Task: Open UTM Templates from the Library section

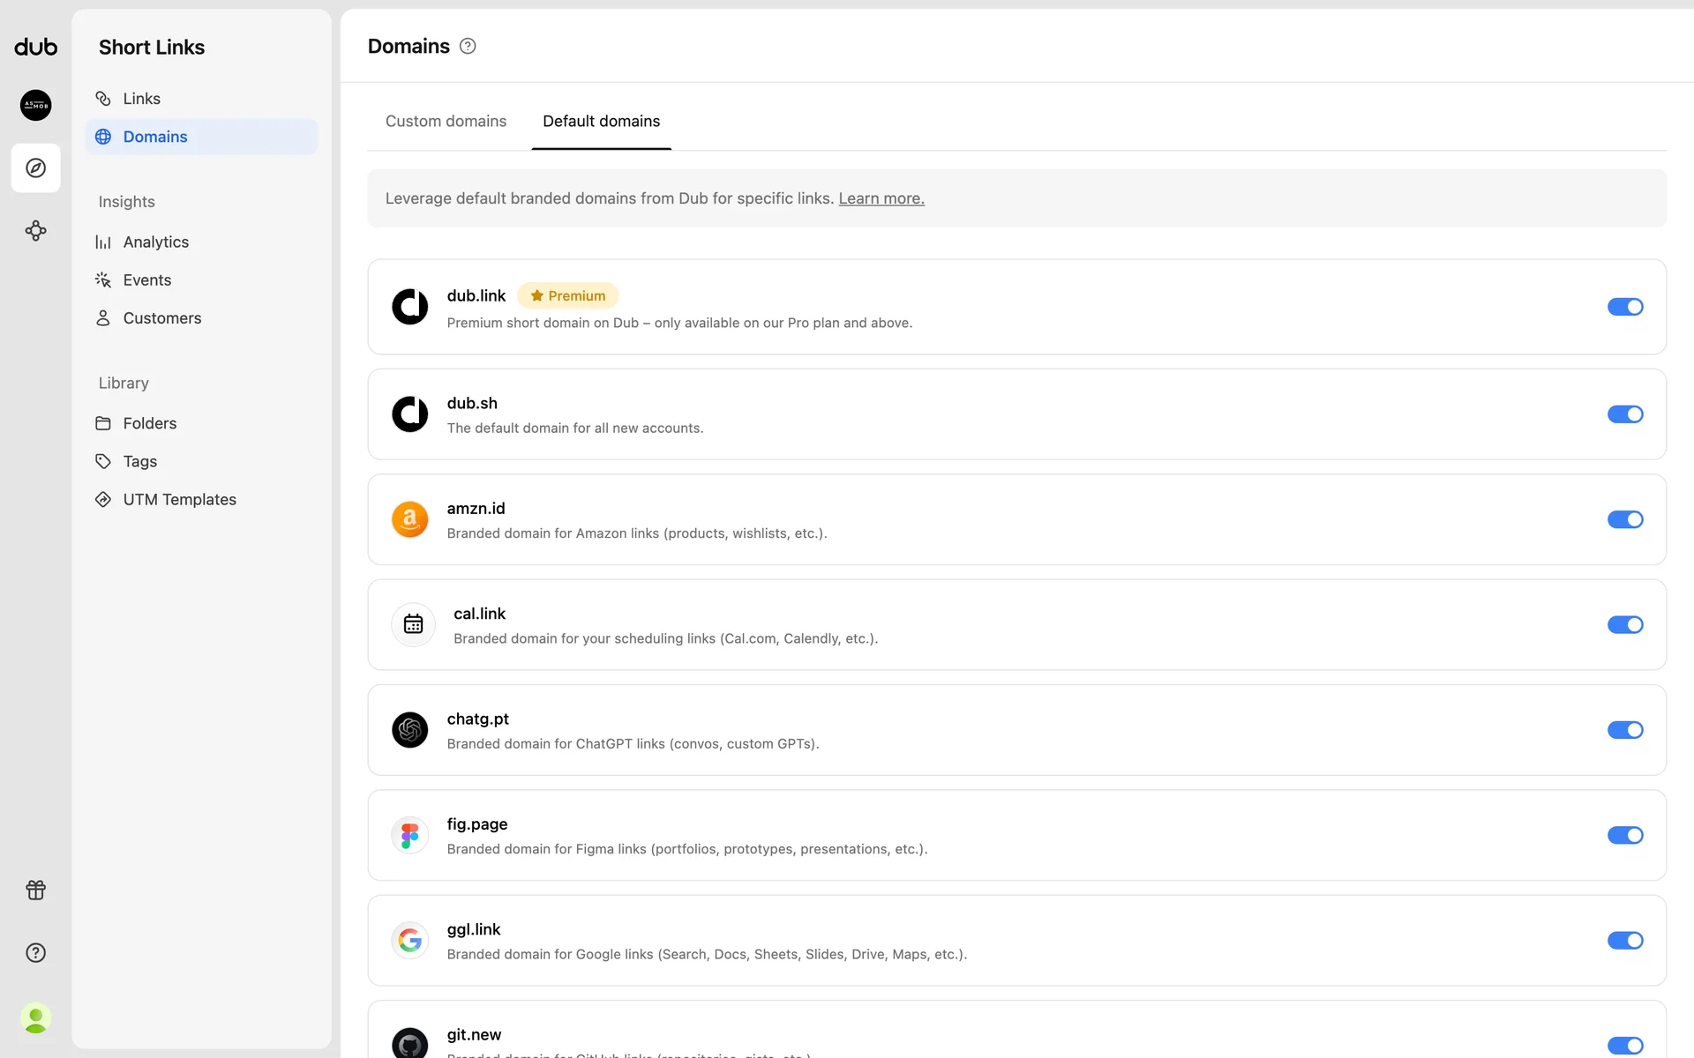Action: (179, 499)
